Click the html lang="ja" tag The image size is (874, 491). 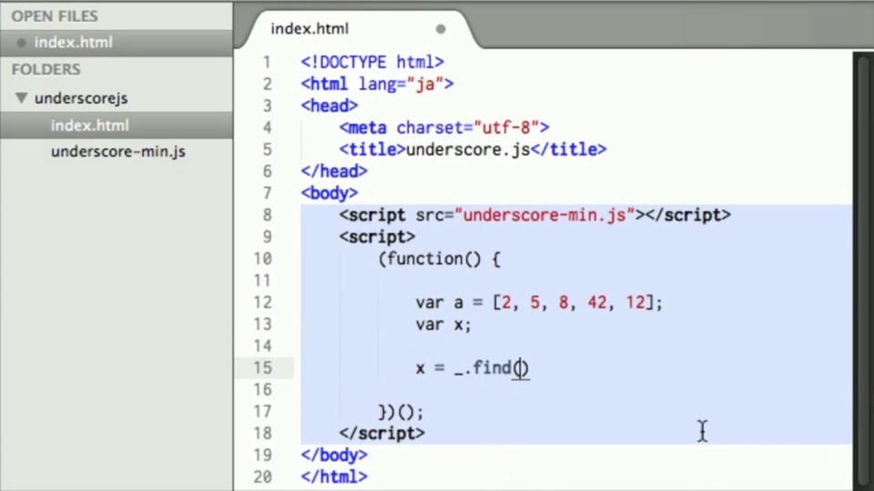[x=377, y=84]
